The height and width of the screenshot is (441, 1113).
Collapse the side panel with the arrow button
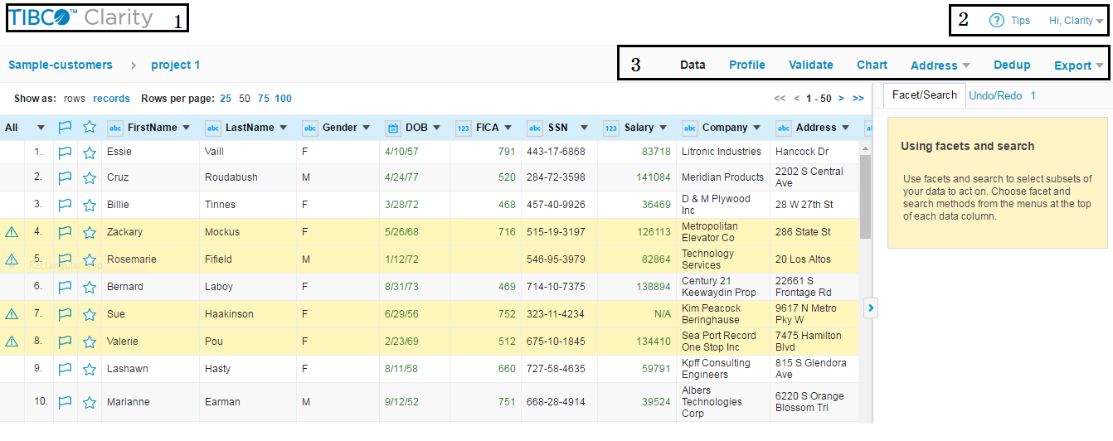tap(871, 308)
